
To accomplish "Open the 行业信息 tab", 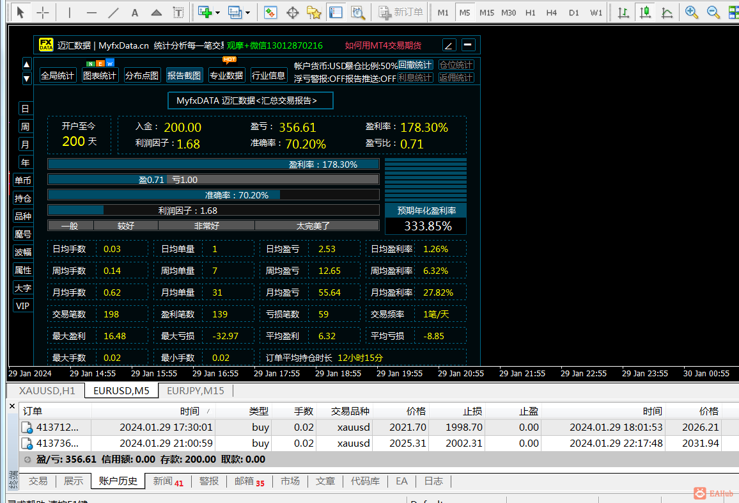I will point(268,76).
